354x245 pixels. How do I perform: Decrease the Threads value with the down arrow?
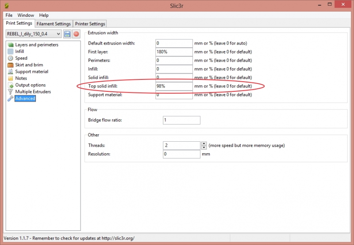pyautogui.click(x=204, y=147)
